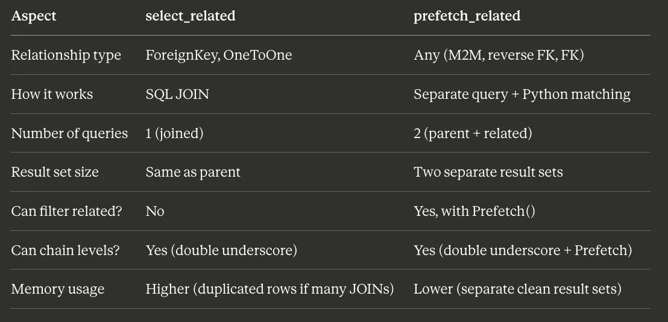Select the "Result set size" row label
The width and height of the screenshot is (668, 322).
click(55, 172)
